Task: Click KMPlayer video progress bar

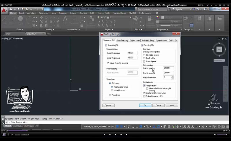Action: pyautogui.click(x=115, y=131)
